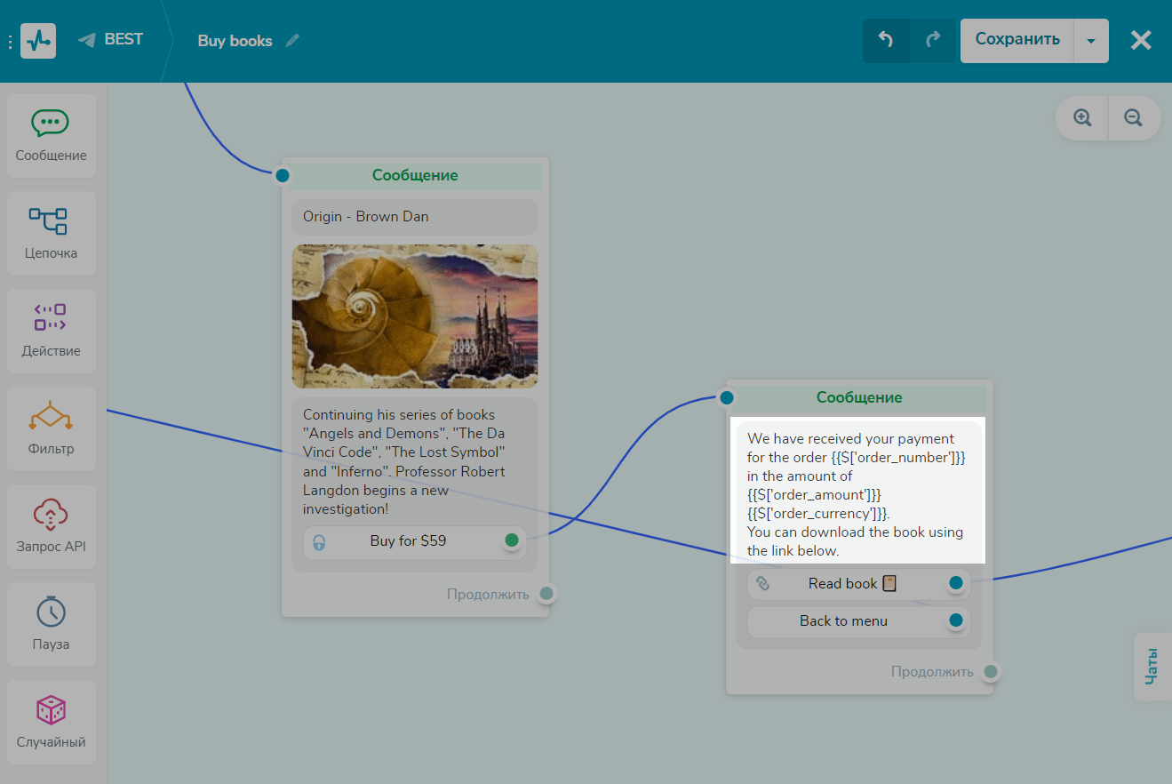Screen dimensions: 1172x784
Task: Open the Чаты side tab
Action: click(1152, 667)
